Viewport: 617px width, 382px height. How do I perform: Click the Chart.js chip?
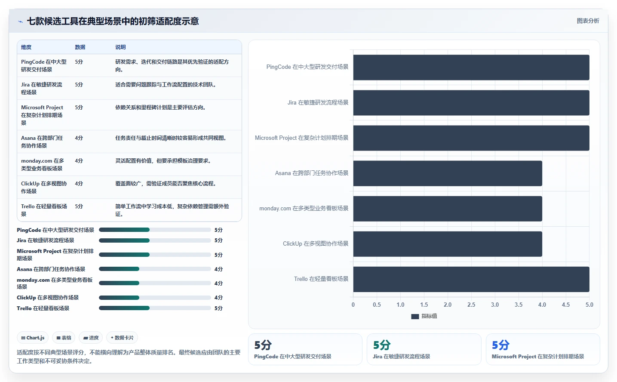pyautogui.click(x=33, y=338)
